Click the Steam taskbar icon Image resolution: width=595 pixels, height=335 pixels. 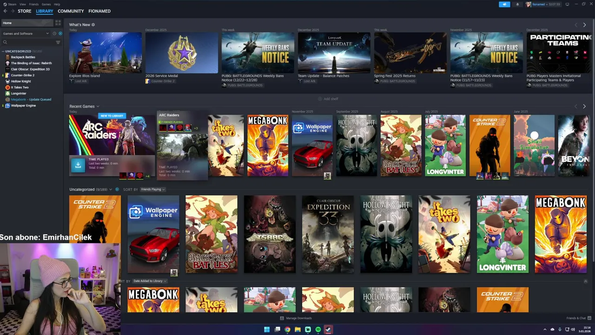(x=328, y=329)
